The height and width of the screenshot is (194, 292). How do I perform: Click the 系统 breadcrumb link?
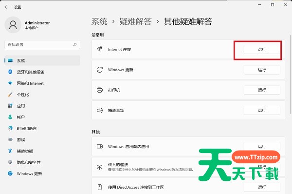tap(99, 21)
